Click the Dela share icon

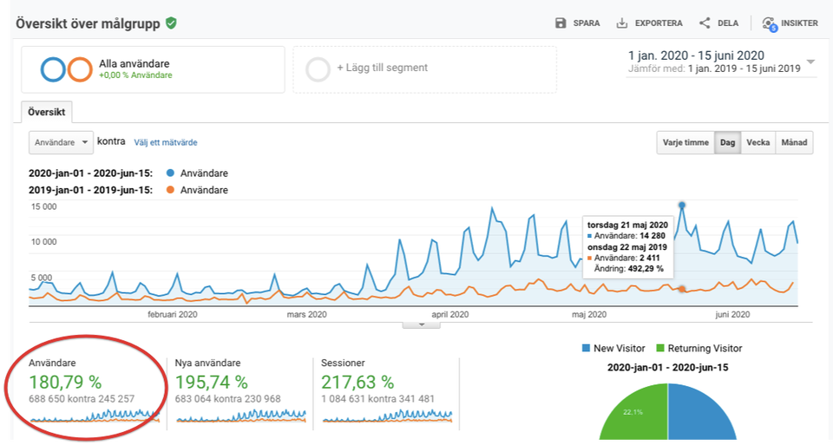point(705,23)
